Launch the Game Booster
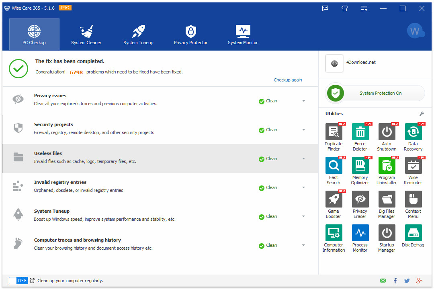The image size is (434, 289). [x=334, y=199]
